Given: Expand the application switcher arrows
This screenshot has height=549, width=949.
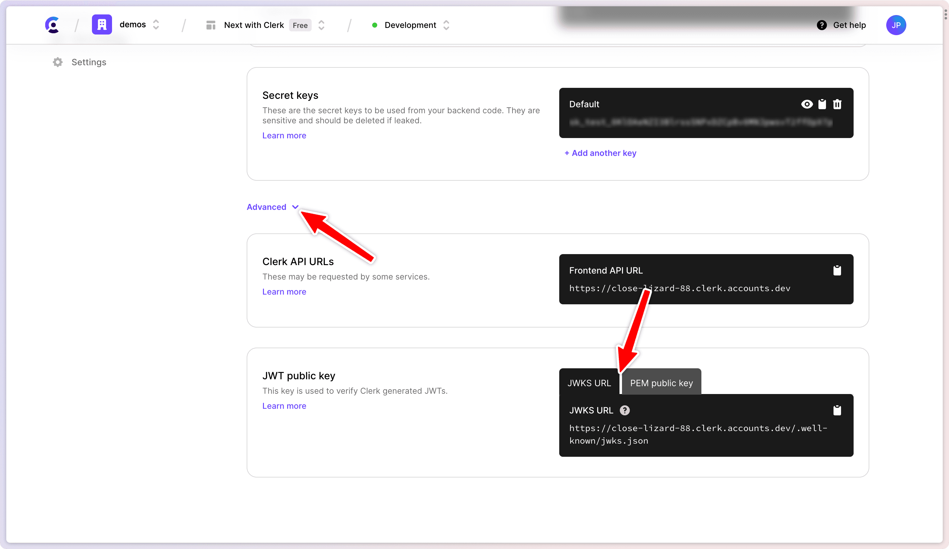Looking at the screenshot, I should [x=321, y=25].
